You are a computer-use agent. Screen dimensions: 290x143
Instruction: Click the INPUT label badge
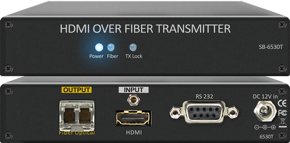pyautogui.click(x=133, y=90)
